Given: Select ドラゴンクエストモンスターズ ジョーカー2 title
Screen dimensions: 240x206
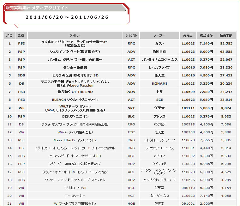Looking at the screenshot, I should click(75, 148).
